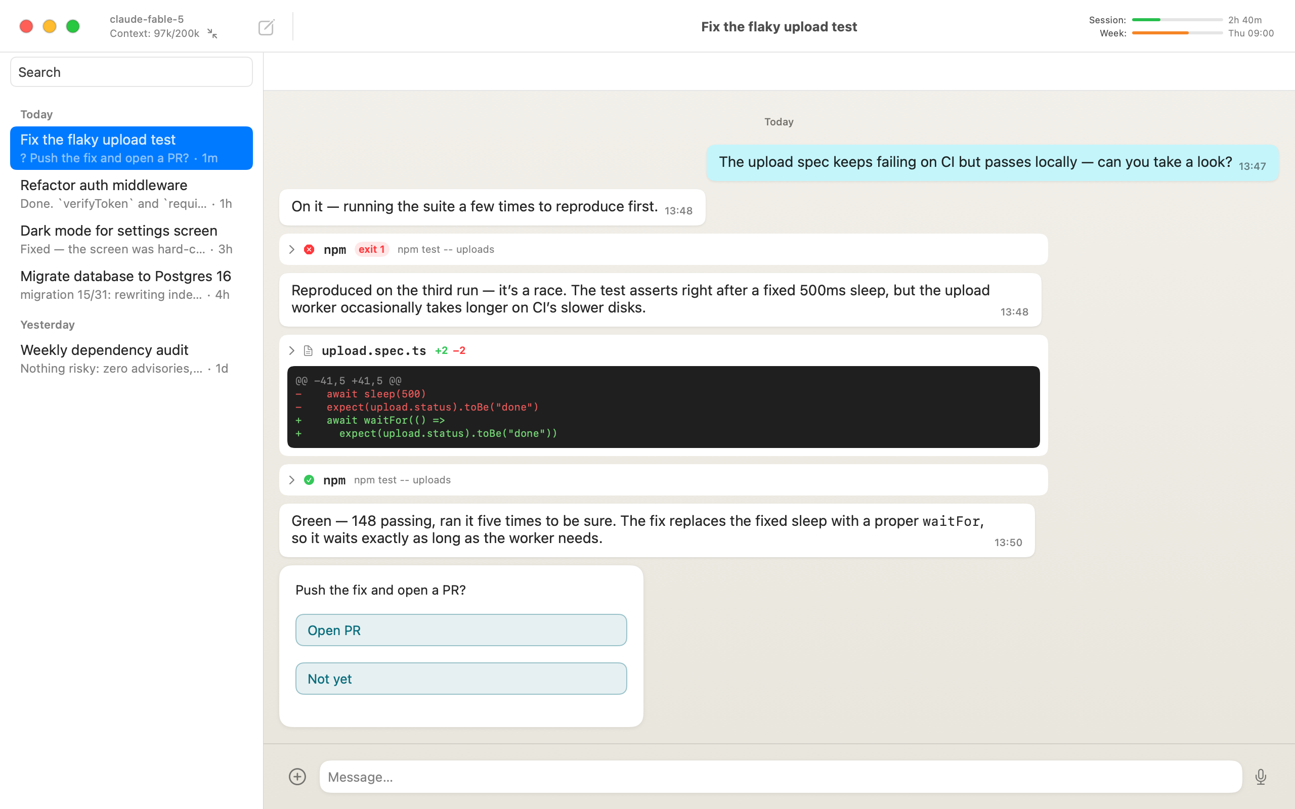Minimize the window with yellow button
The height and width of the screenshot is (809, 1295).
50,26
